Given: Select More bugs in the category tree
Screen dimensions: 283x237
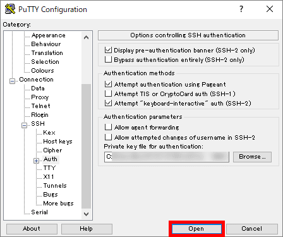Looking at the screenshot, I should pyautogui.click(x=58, y=204).
